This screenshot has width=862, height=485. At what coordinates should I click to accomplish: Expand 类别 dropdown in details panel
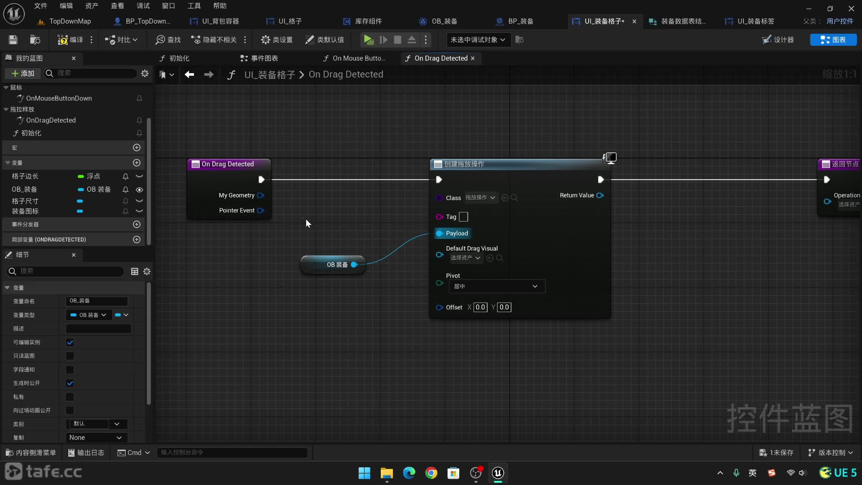pos(117,424)
